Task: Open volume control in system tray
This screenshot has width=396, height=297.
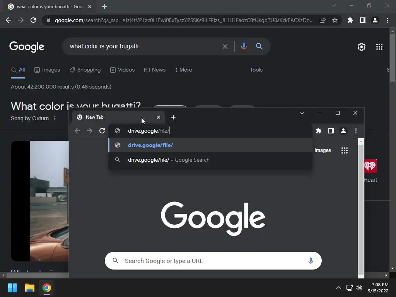Action: (358, 288)
